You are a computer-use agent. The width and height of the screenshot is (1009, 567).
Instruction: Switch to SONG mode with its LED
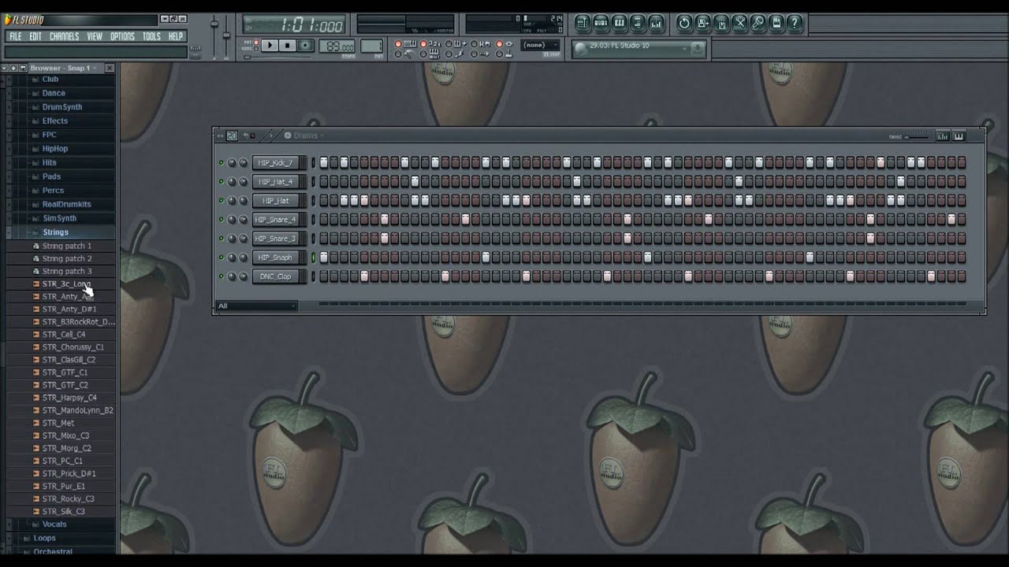pos(256,49)
